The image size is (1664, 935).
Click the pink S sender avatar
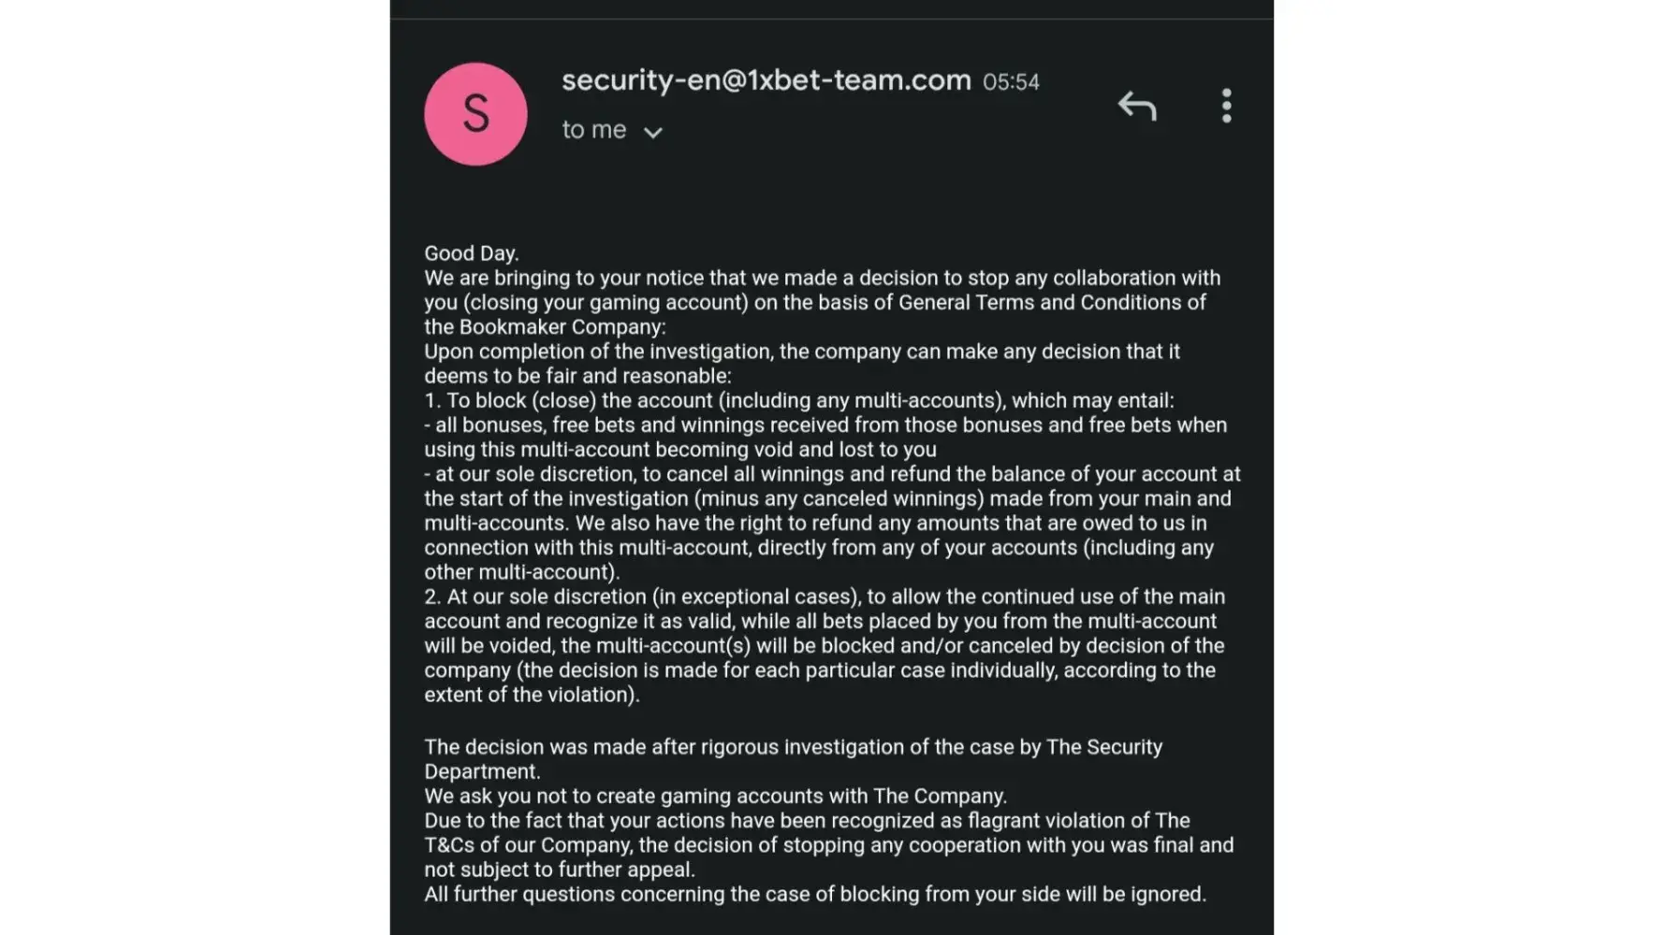[475, 114]
